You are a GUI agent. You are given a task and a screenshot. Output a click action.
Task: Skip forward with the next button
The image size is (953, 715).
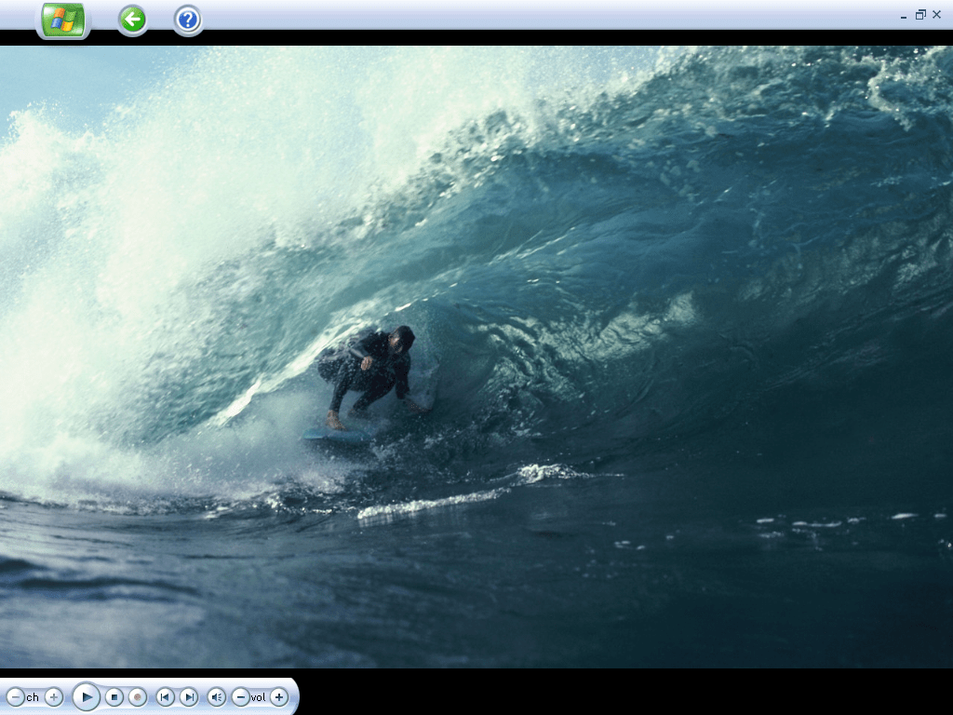coord(188,696)
